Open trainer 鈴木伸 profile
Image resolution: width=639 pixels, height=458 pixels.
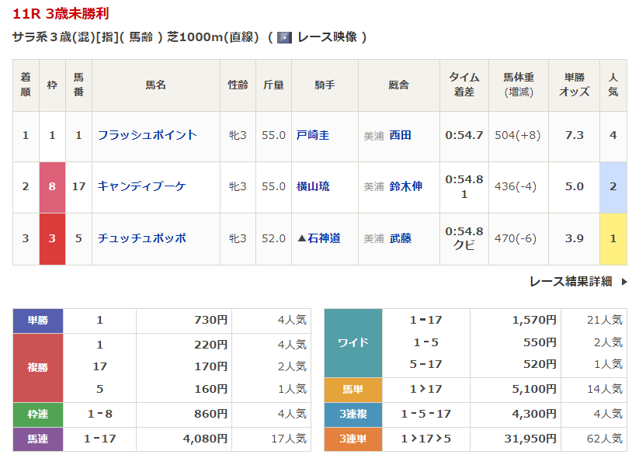(x=405, y=186)
